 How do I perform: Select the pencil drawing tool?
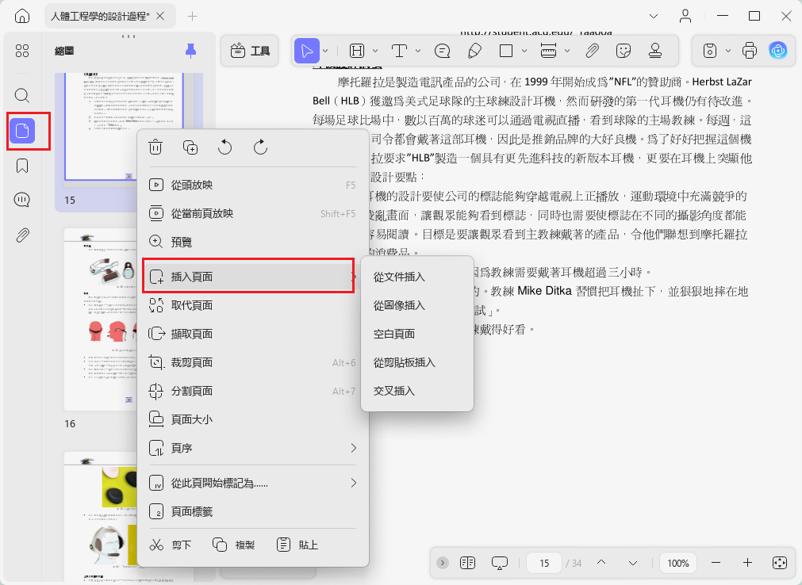coord(474,51)
